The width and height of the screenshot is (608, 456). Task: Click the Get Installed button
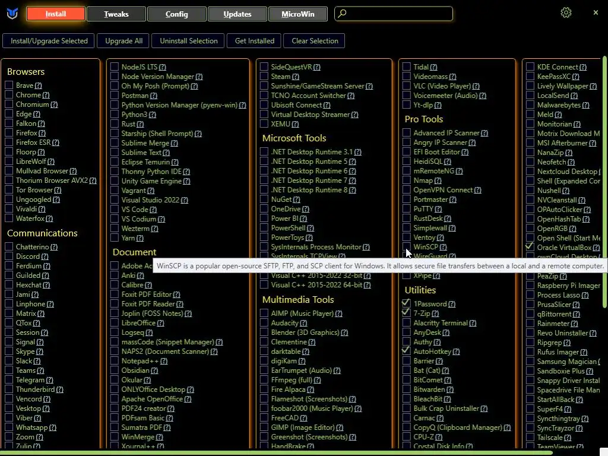pos(254,41)
